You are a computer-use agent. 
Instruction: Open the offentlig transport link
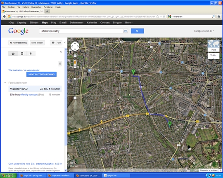[x=29, y=95]
